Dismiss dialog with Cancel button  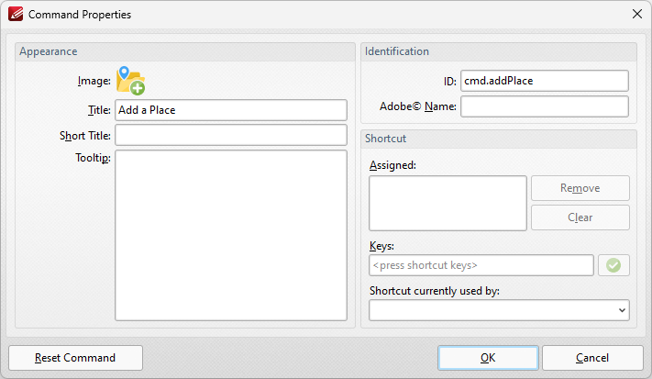pos(592,358)
